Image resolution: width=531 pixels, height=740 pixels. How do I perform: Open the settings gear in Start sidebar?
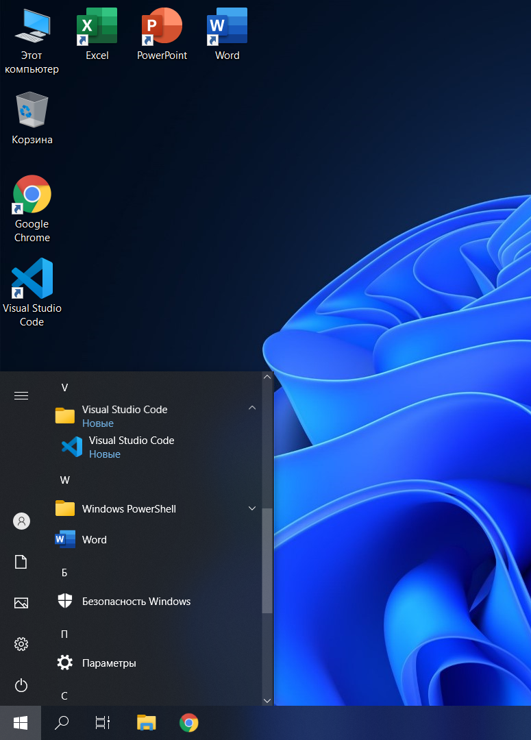(21, 644)
